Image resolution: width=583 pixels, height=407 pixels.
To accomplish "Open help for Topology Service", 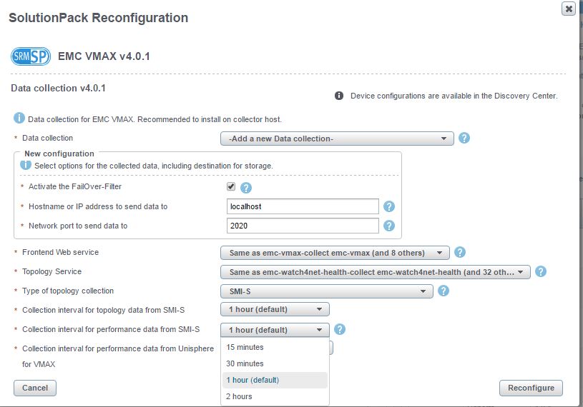I will click(x=541, y=271).
